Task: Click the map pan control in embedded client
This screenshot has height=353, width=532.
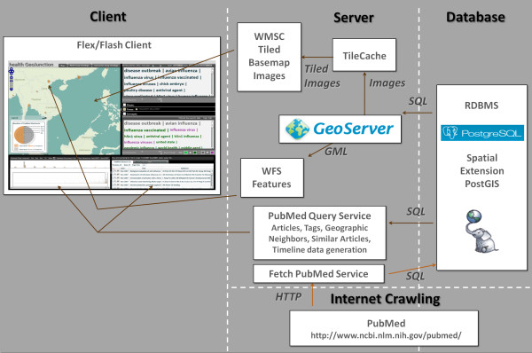Action: coord(12,71)
